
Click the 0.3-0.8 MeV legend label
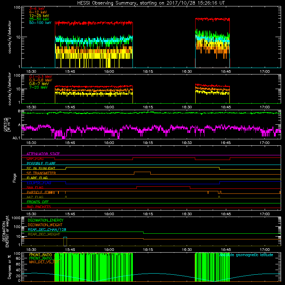(x=41, y=80)
